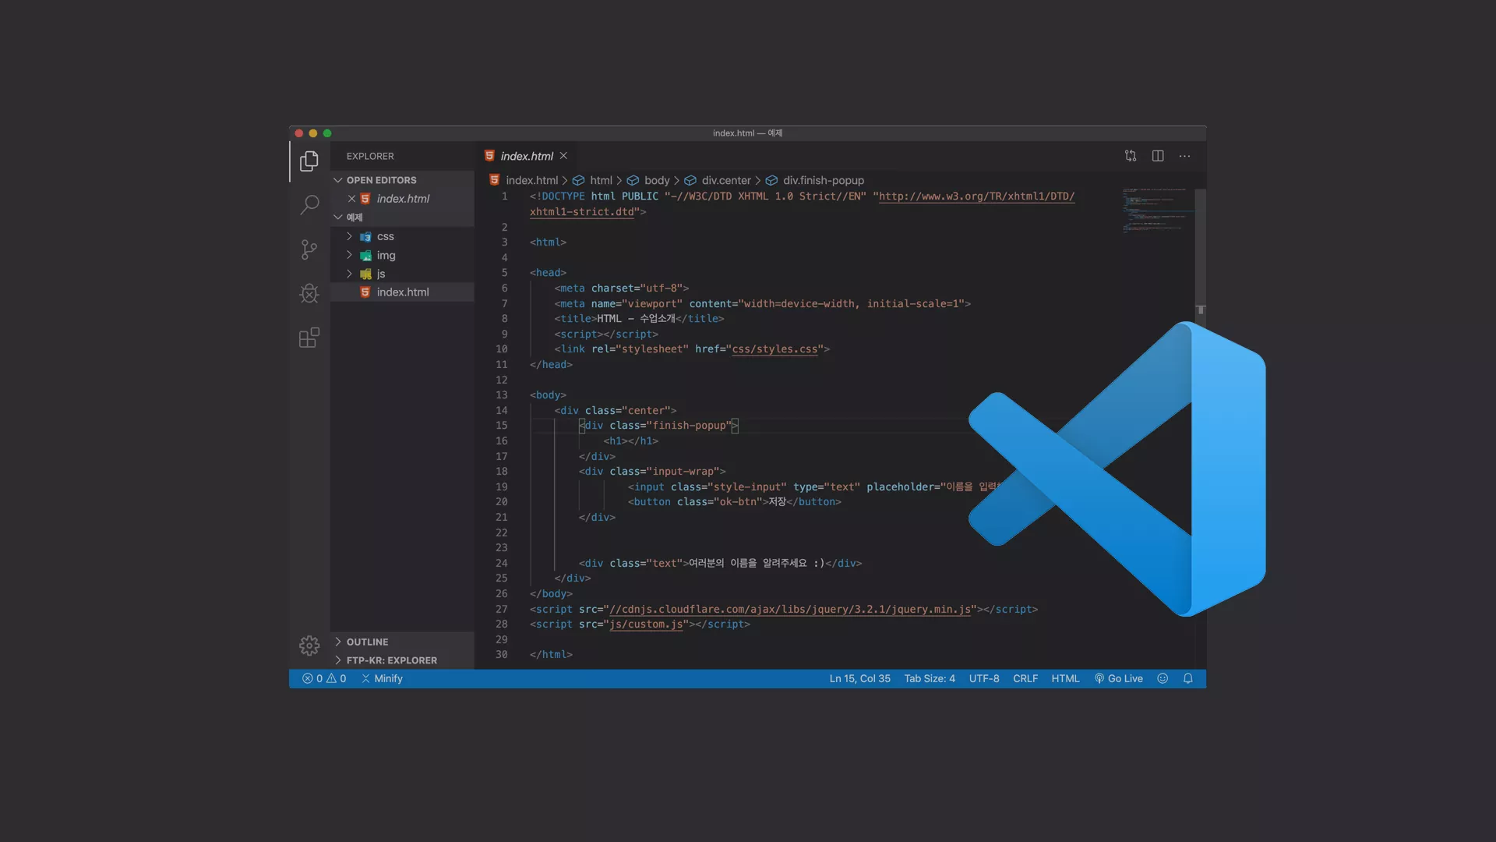The image size is (1496, 842).
Task: Click the body tag on line 13
Action: [548, 395]
